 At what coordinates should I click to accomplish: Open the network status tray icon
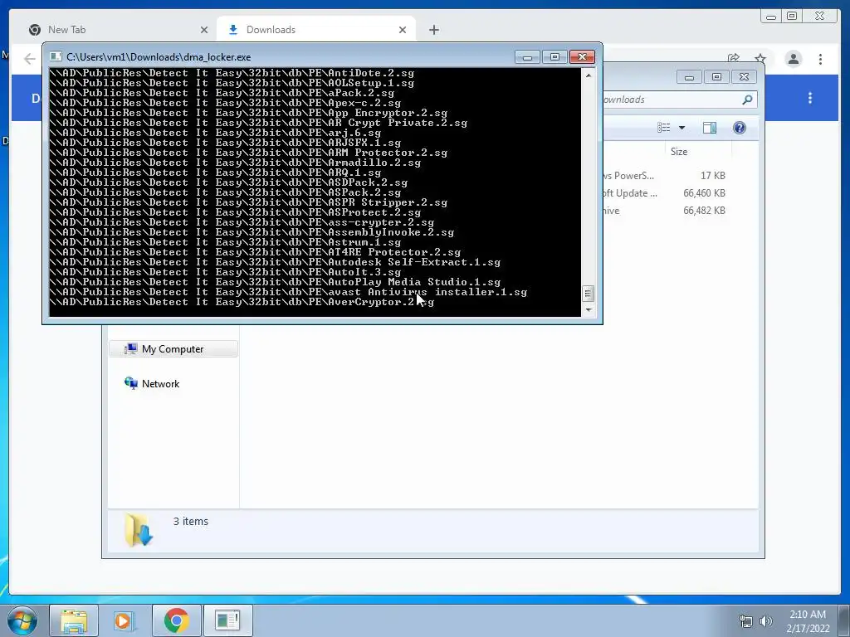pos(746,621)
